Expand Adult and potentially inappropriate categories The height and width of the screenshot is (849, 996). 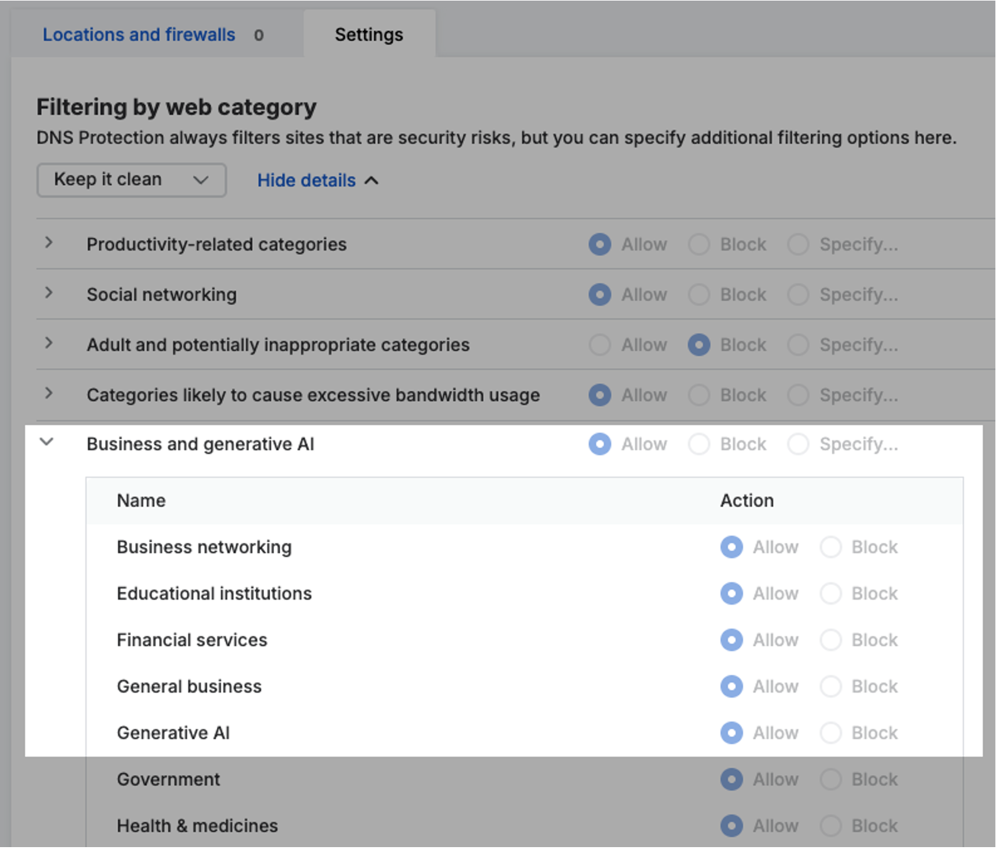[48, 343]
